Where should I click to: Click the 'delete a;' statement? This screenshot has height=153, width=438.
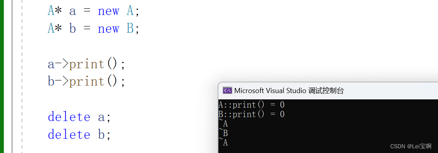79,117
